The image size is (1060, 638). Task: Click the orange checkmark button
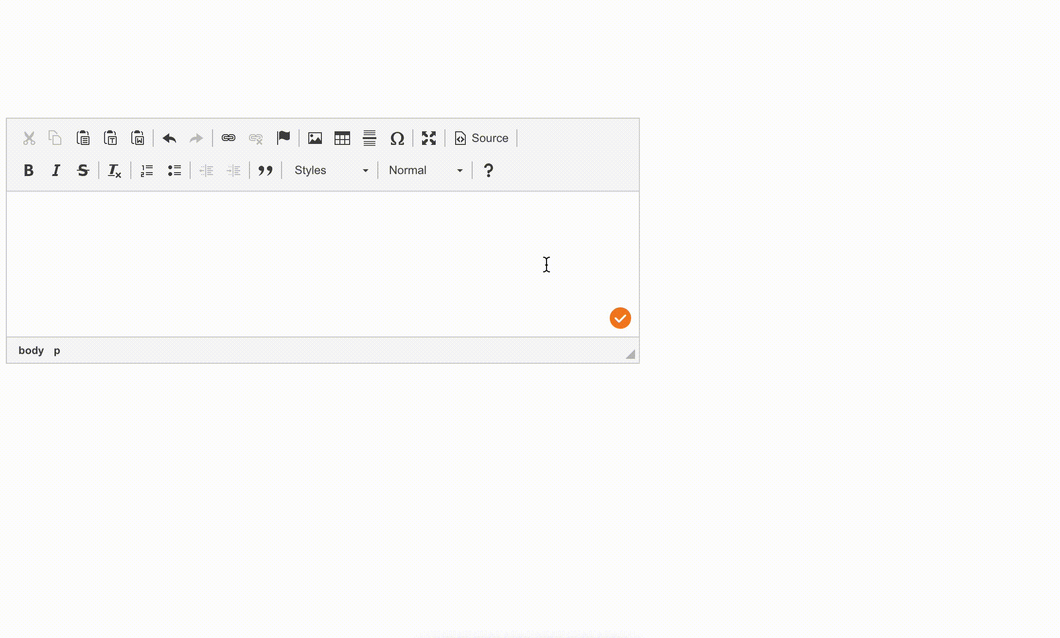[620, 318]
